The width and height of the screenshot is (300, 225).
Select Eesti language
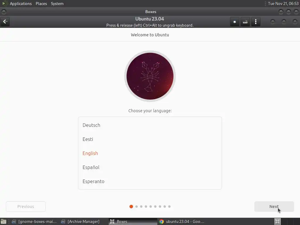(150, 139)
